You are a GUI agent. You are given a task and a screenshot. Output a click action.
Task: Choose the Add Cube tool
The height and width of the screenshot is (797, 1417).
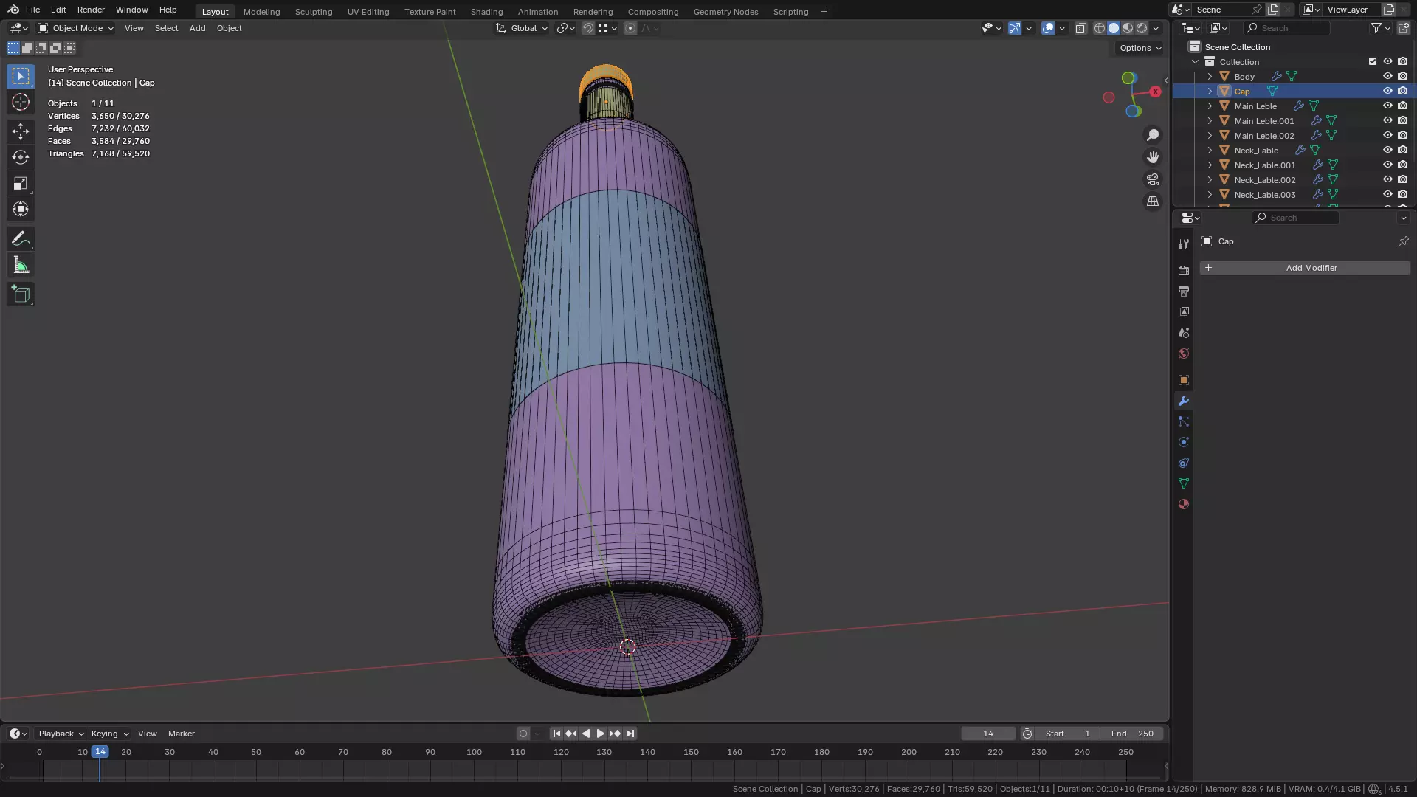pos(21,294)
